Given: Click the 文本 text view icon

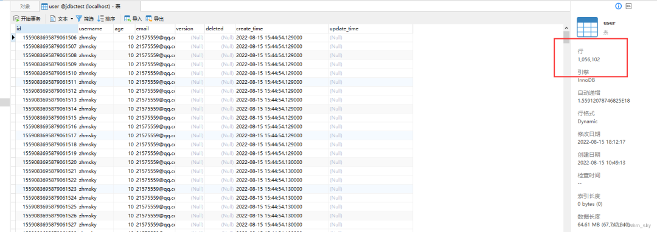Looking at the screenshot, I should [53, 19].
